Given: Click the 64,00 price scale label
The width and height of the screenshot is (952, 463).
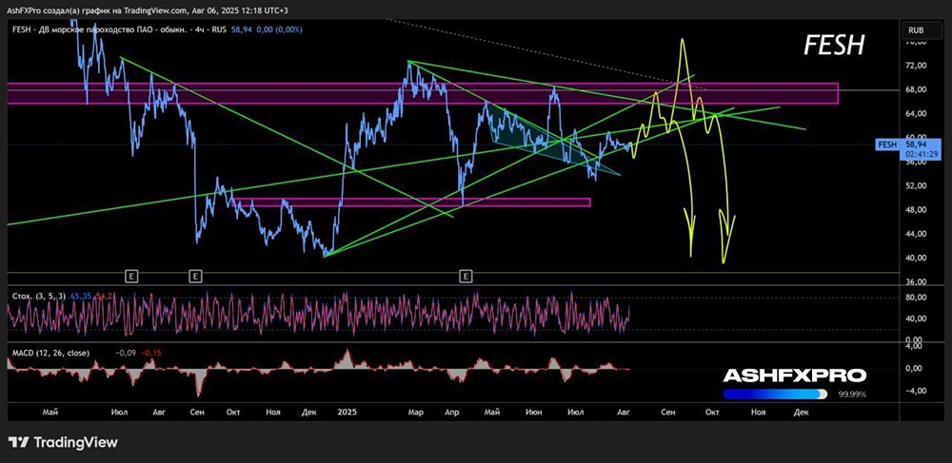Looking at the screenshot, I should point(916,113).
